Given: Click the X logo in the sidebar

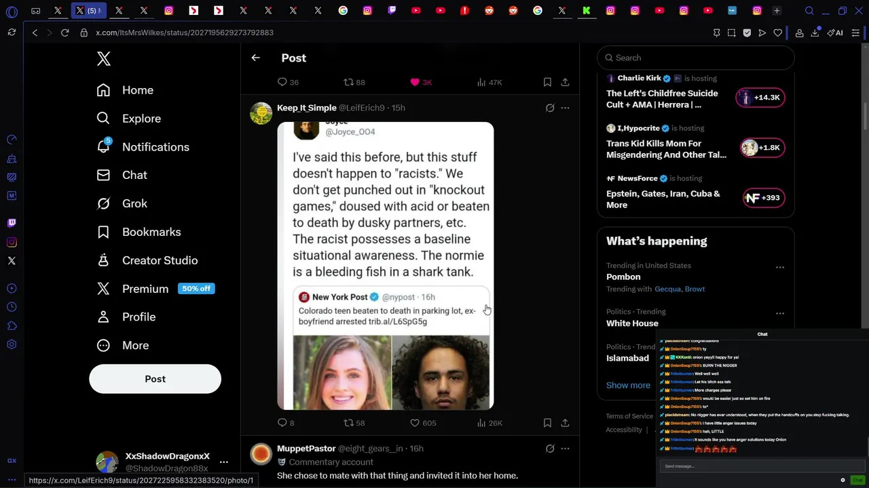Looking at the screenshot, I should tap(103, 58).
